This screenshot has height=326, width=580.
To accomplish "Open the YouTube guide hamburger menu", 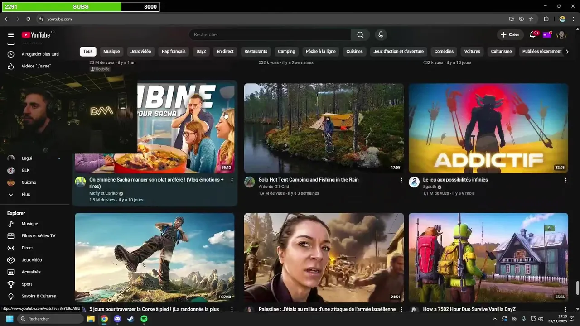I will click(11, 35).
